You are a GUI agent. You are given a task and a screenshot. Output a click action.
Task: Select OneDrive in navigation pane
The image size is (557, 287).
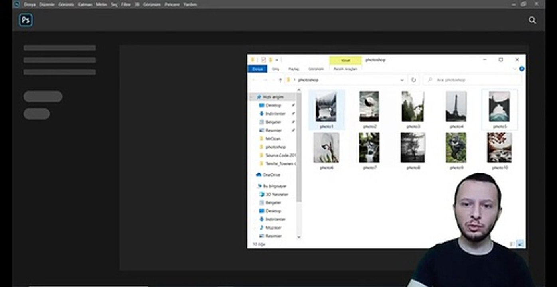(x=271, y=175)
